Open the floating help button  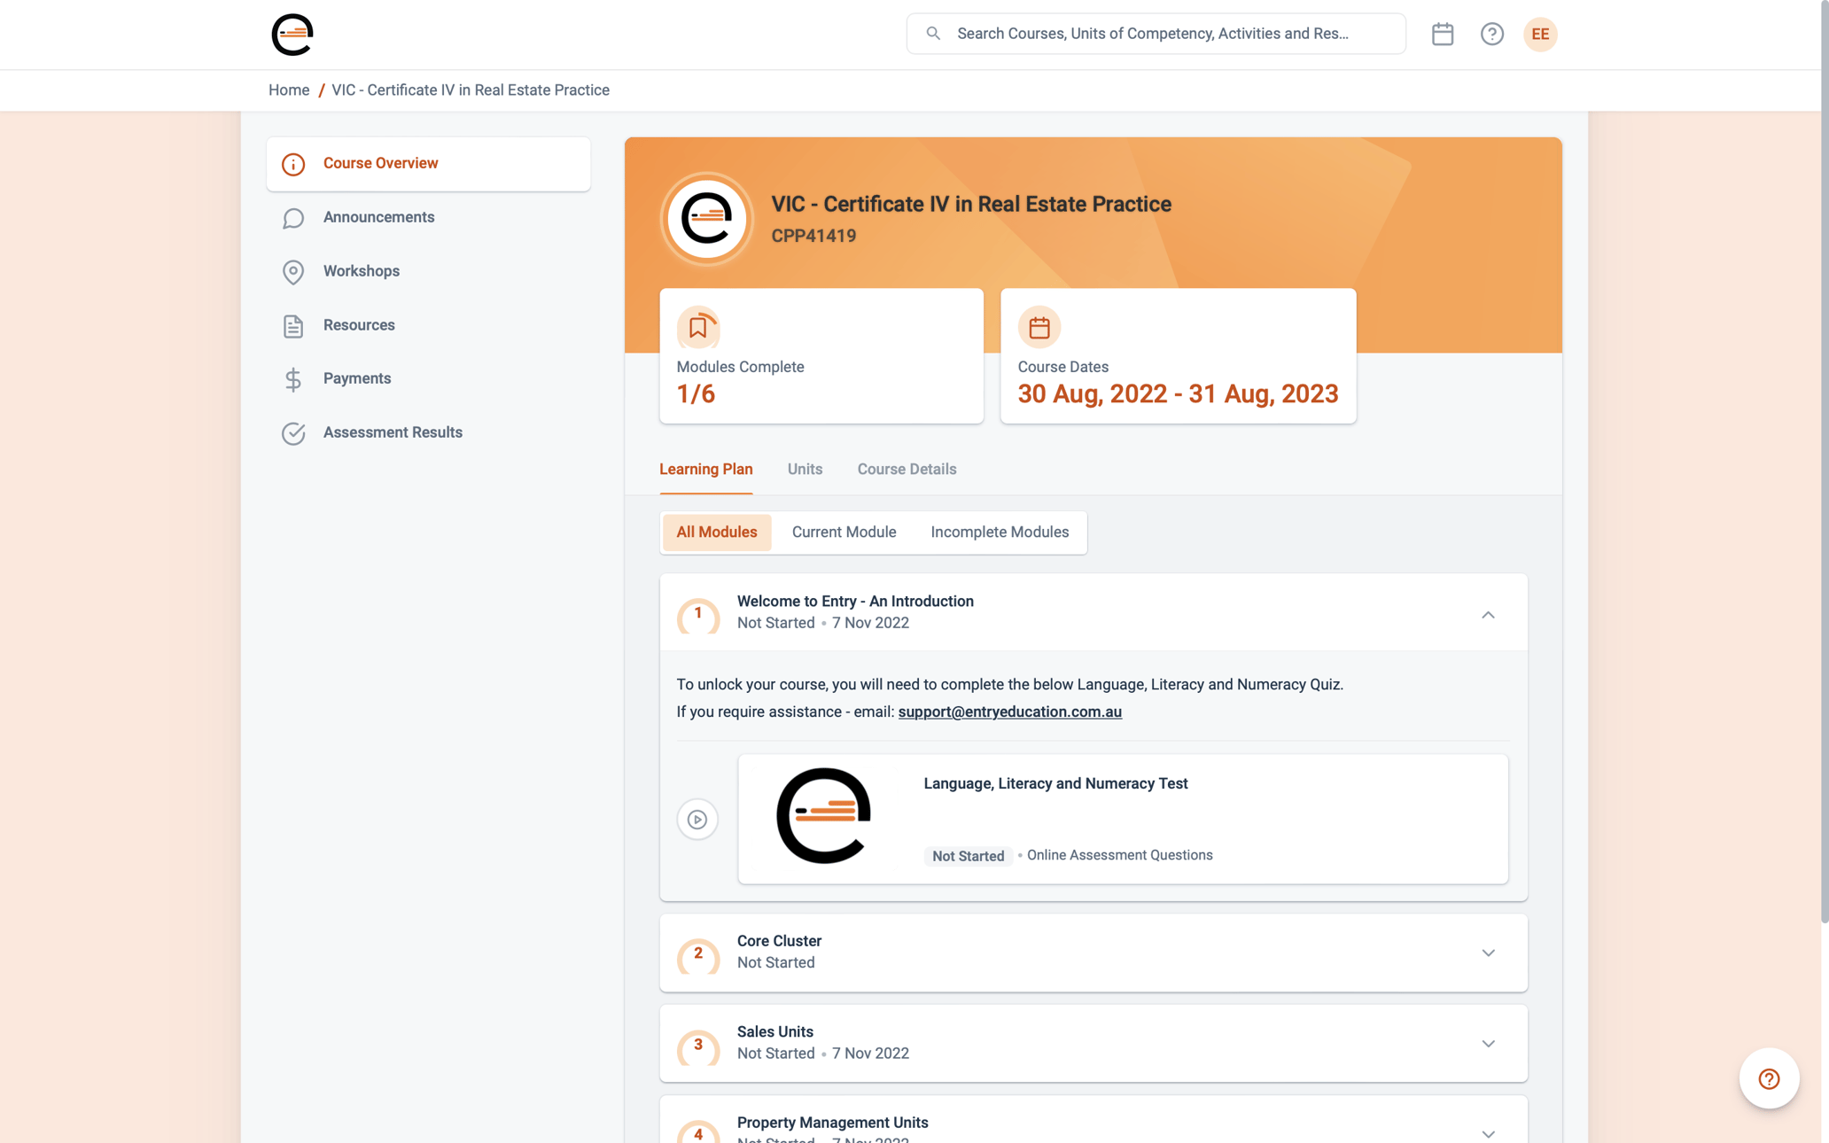(1769, 1078)
